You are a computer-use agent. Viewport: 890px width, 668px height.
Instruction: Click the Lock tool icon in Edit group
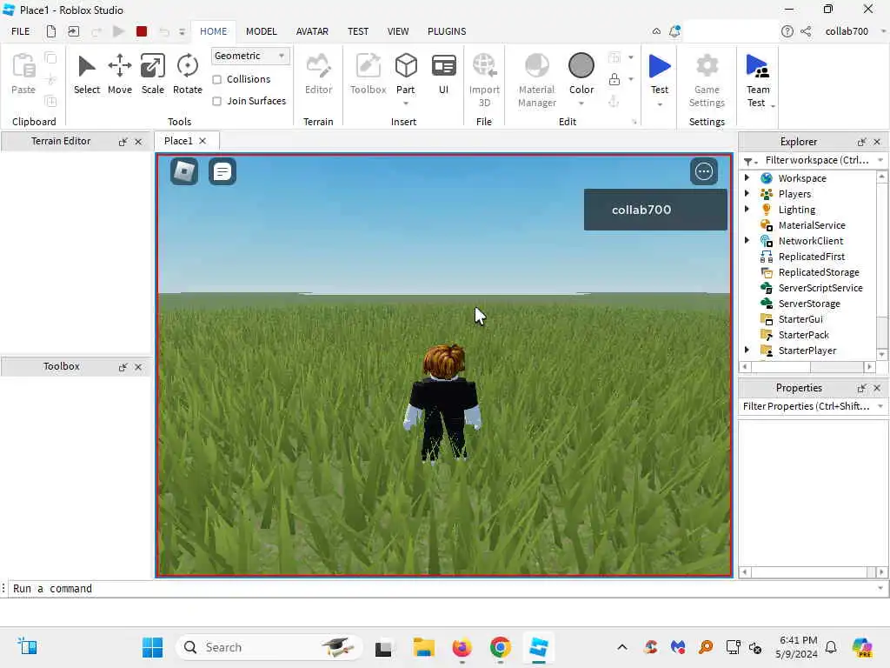614,79
